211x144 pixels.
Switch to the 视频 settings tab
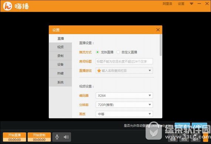(61, 47)
